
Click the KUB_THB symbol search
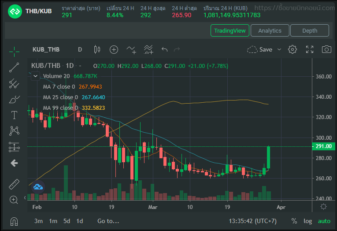point(46,50)
